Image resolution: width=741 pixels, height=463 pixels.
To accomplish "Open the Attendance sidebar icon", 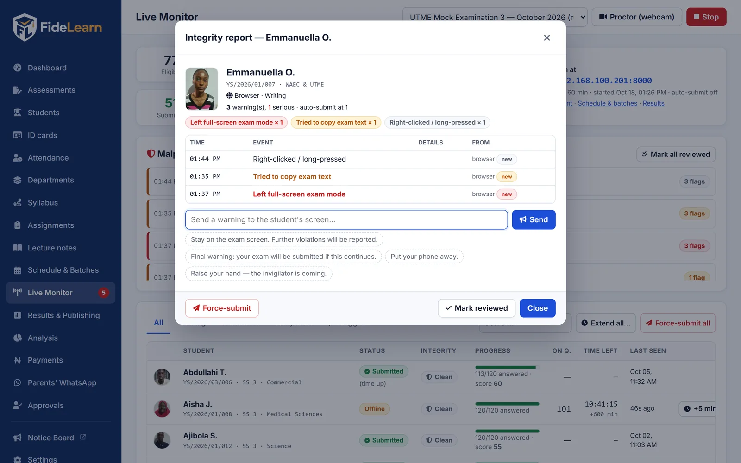I will coord(18,158).
